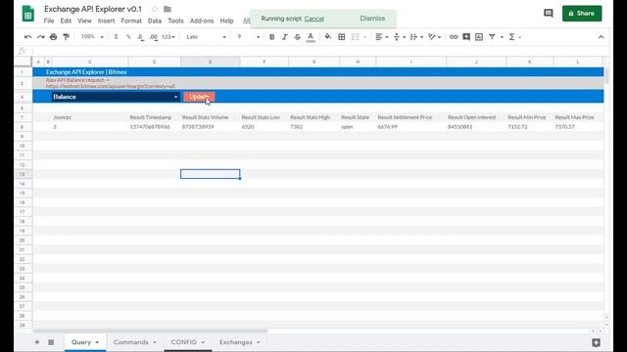Open the Format menu
The height and width of the screenshot is (352, 627).
coord(131,21)
